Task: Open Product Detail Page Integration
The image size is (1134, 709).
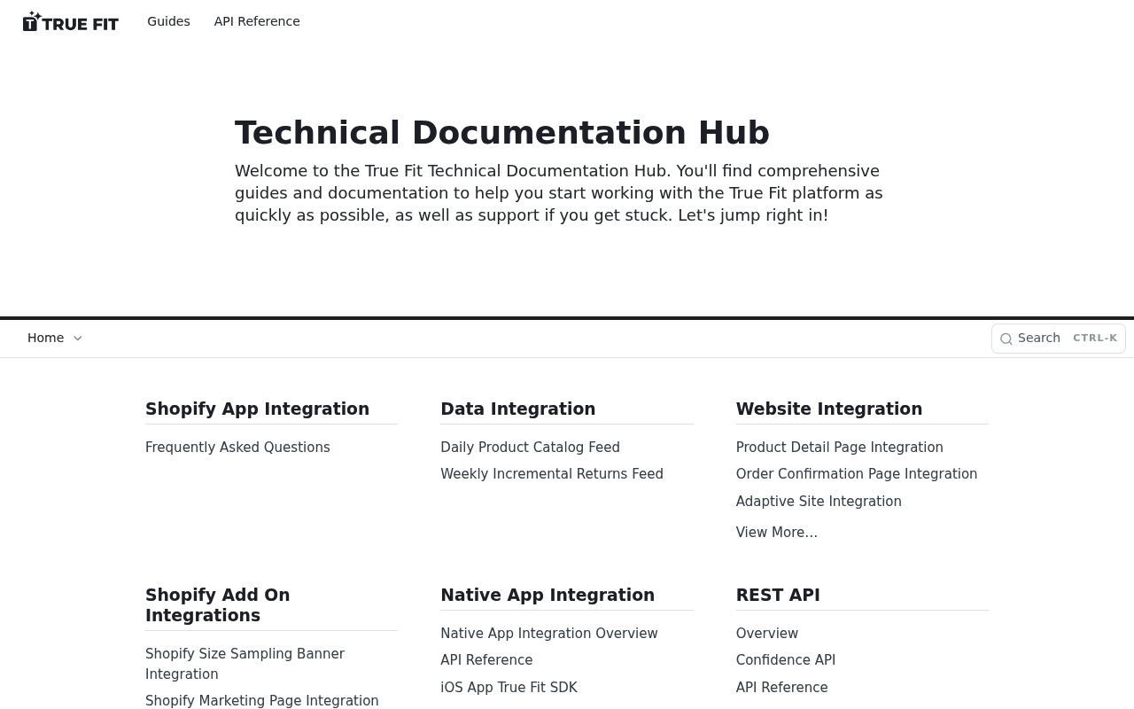Action: click(840, 448)
